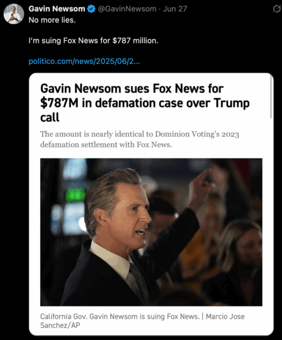Image resolution: width=282 pixels, height=340 pixels.
Task: Click the "defamation settlement with Fox News" line
Action: [106, 144]
